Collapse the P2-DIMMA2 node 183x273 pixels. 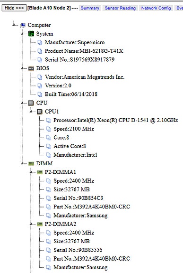31,224
